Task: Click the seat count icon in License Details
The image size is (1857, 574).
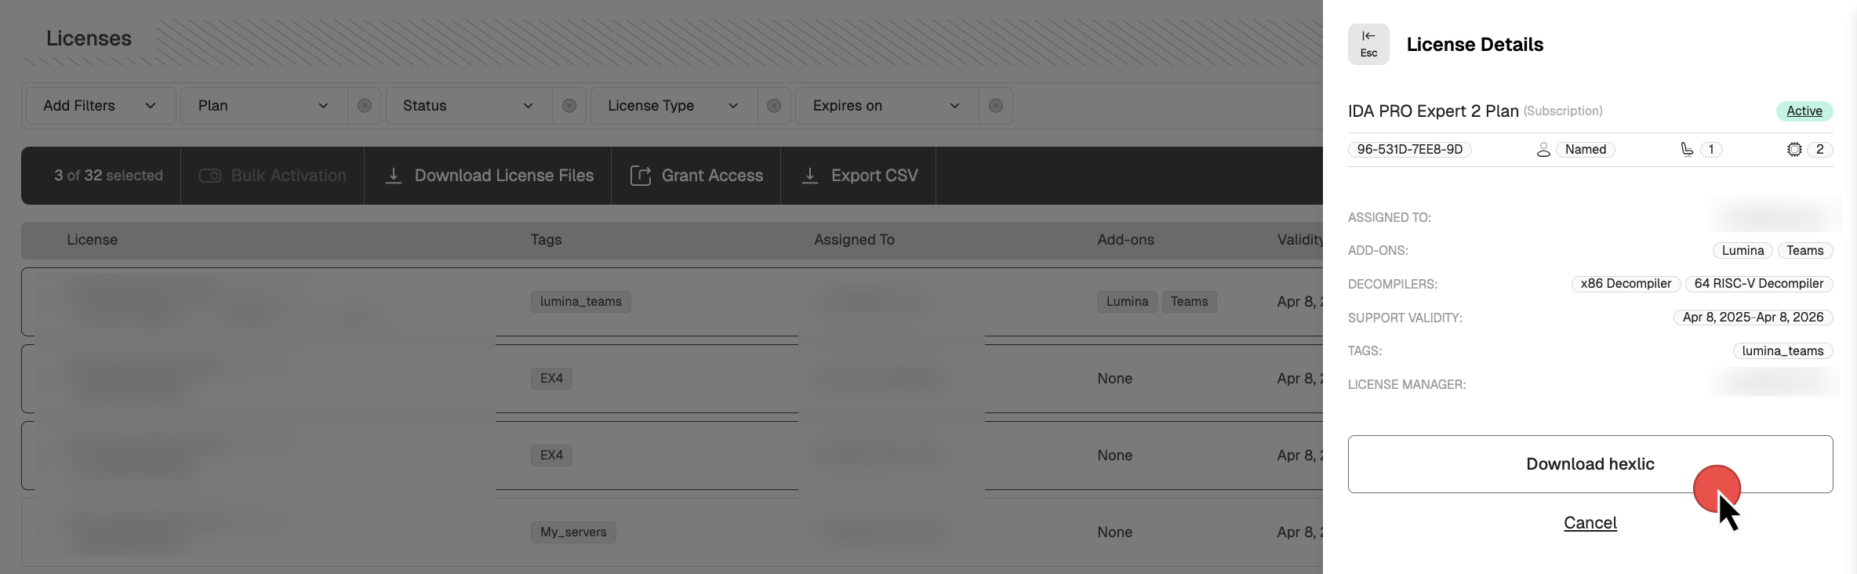Action: (1687, 150)
